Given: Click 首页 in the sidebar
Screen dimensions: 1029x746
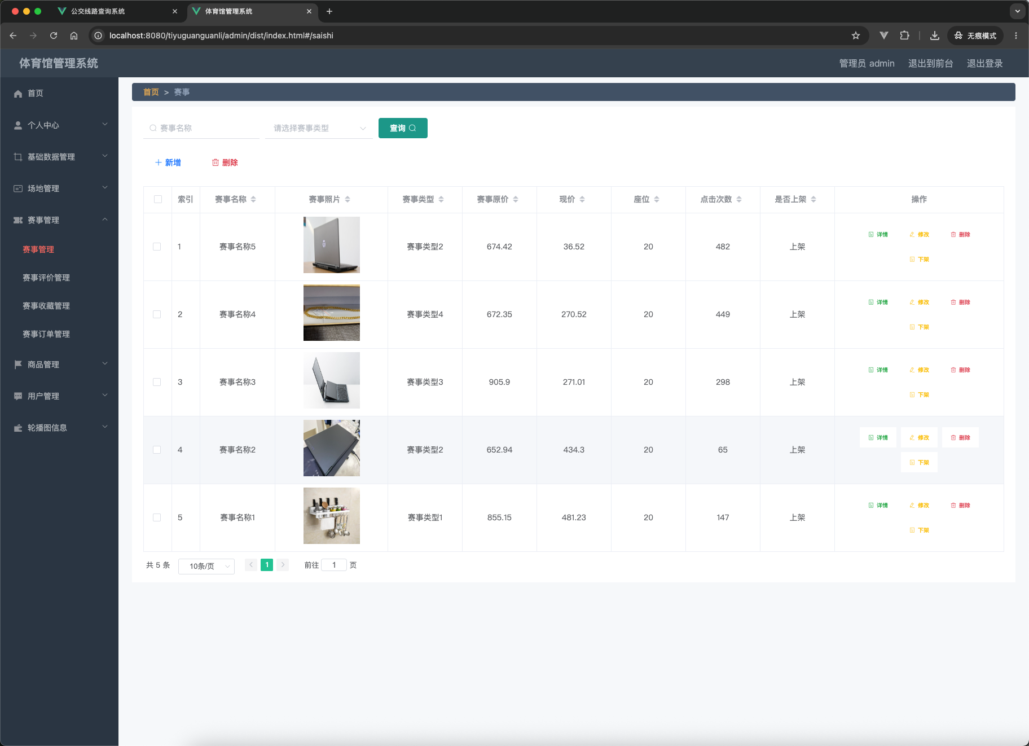Looking at the screenshot, I should 59,93.
